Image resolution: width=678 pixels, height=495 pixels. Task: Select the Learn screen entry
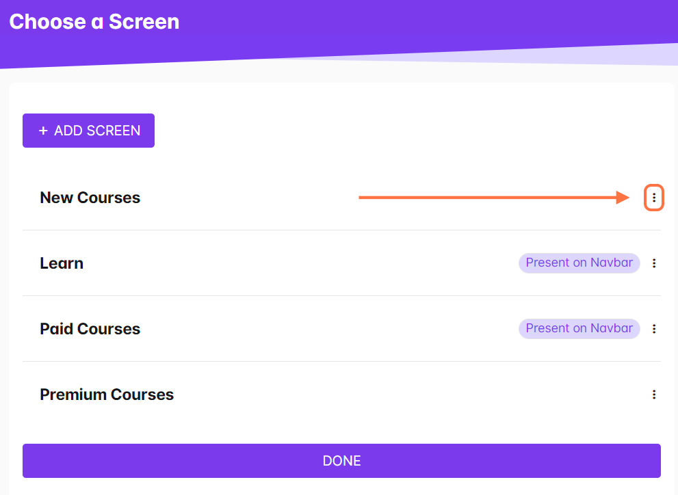pos(62,263)
